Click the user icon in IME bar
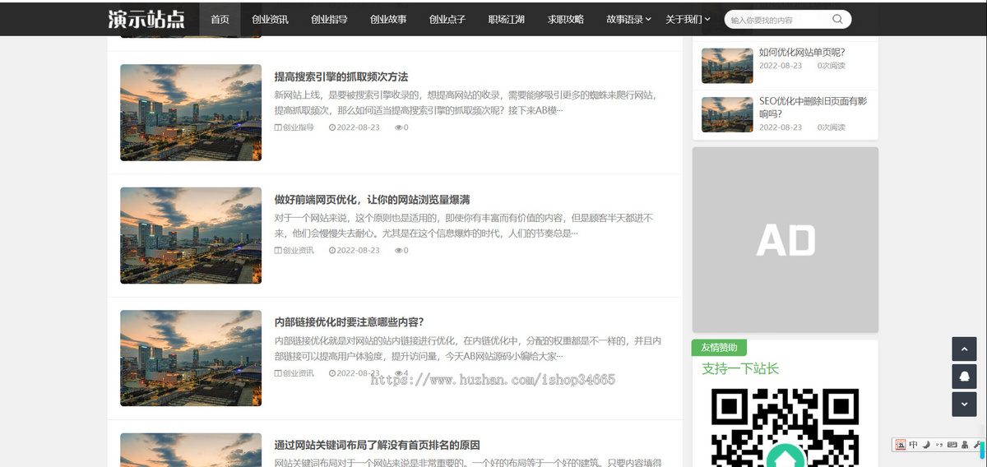The image size is (987, 467). [965, 445]
